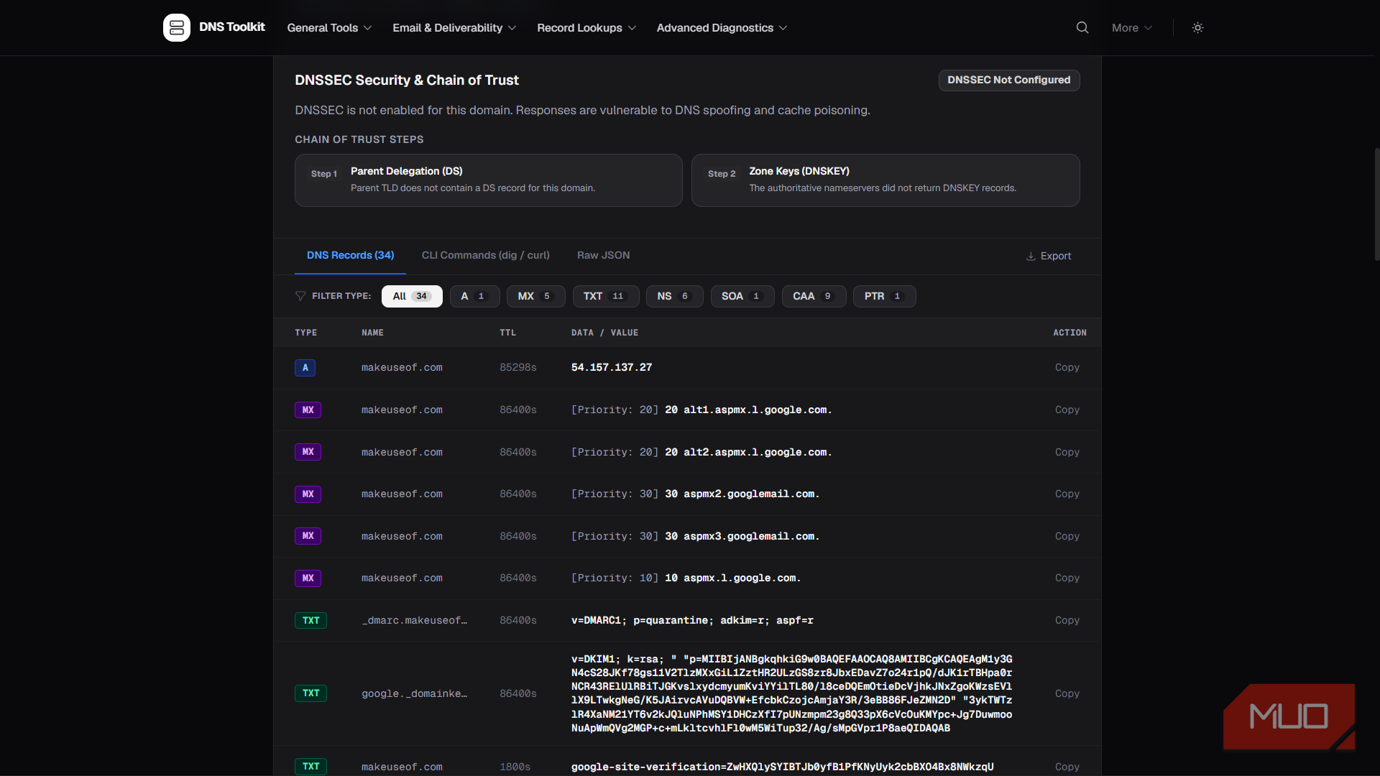Select the All 34 filter

412,296
